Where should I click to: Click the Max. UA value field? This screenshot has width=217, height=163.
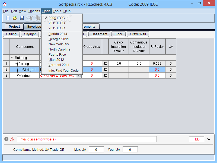pos(96,150)
